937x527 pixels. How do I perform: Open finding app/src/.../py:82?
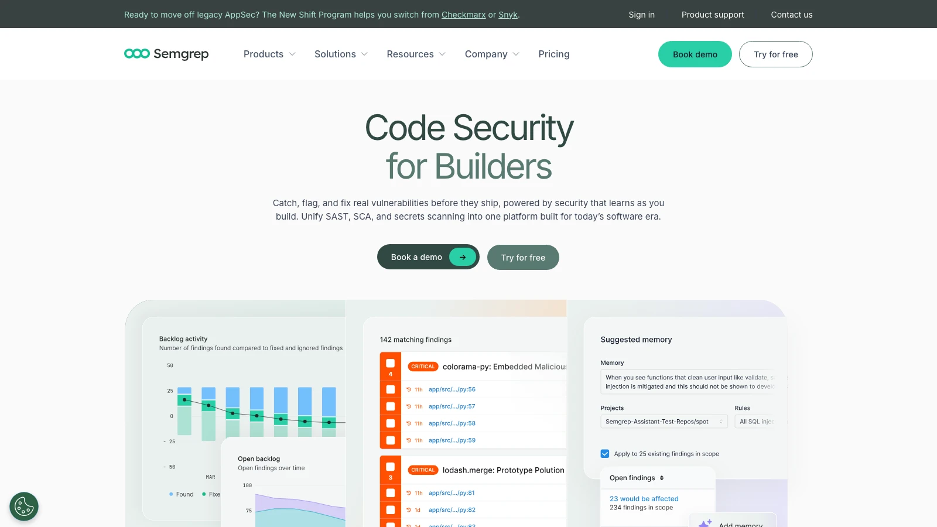pyautogui.click(x=452, y=510)
